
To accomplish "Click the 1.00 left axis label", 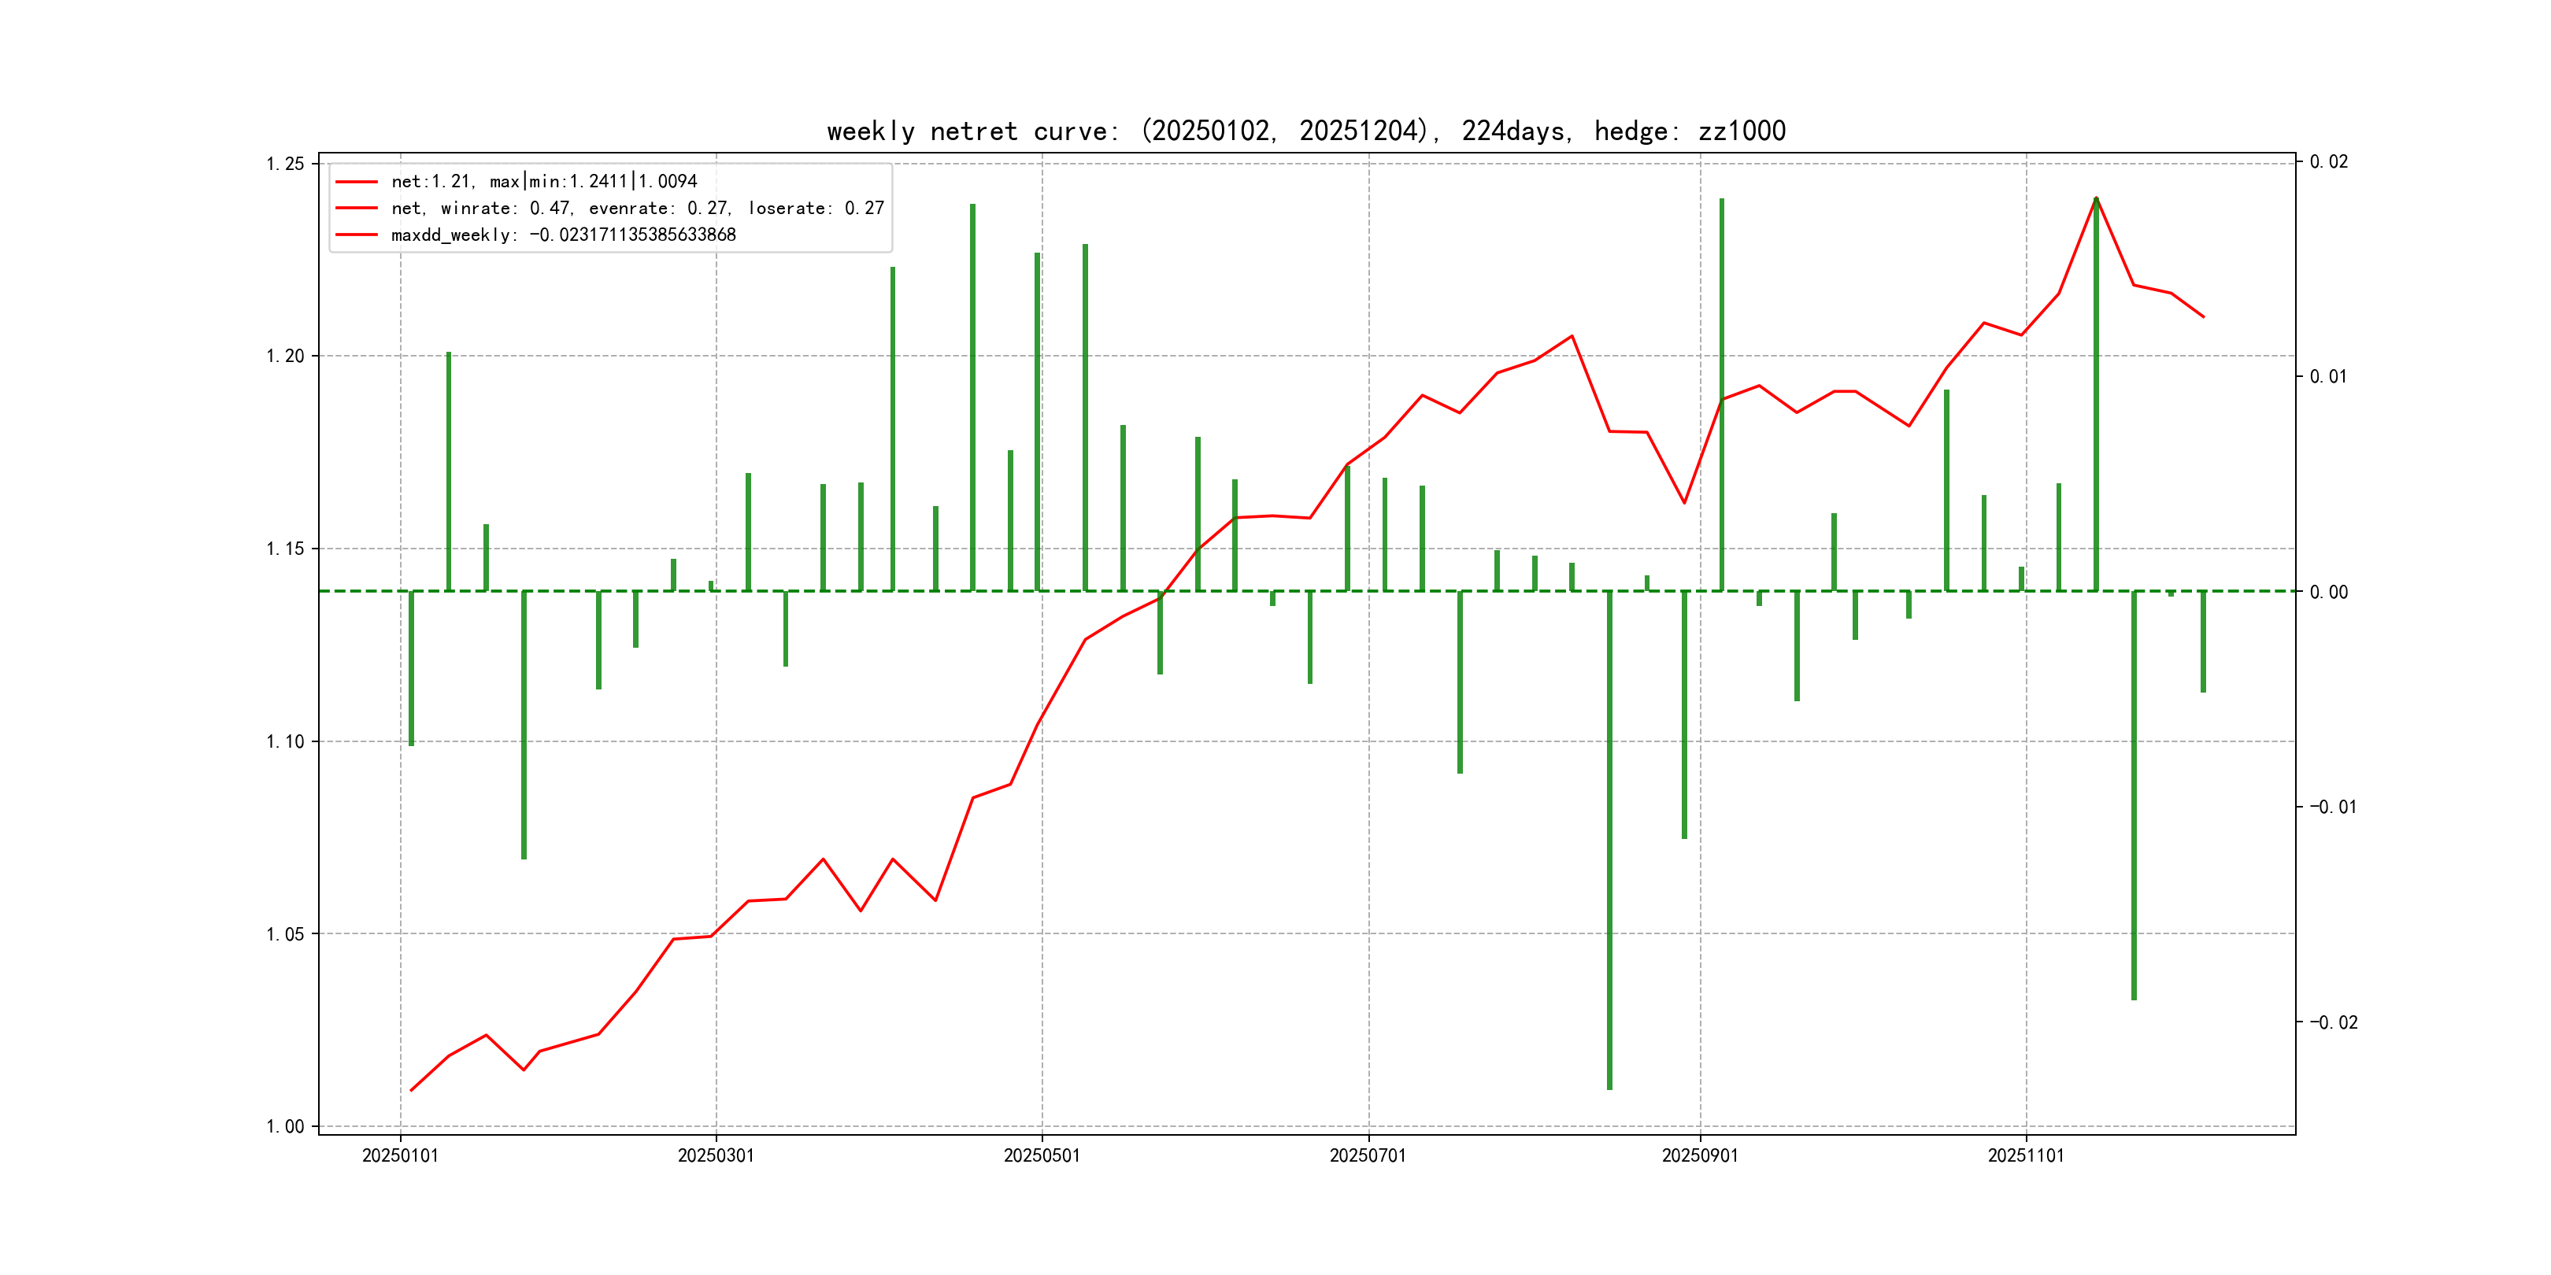I will (285, 1126).
